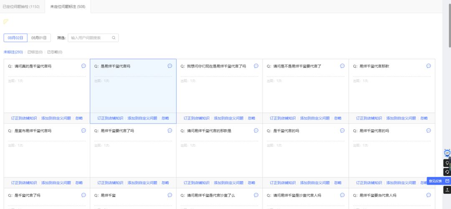Click back-to-top upload arrow icon
This screenshot has width=451, height=209.
click(447, 190)
